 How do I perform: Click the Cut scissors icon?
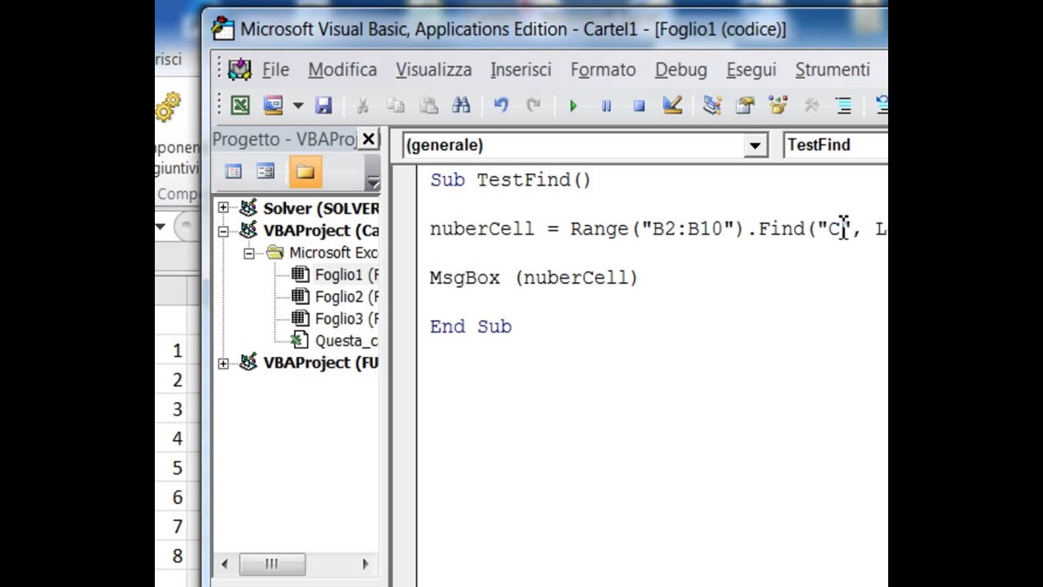coord(363,105)
